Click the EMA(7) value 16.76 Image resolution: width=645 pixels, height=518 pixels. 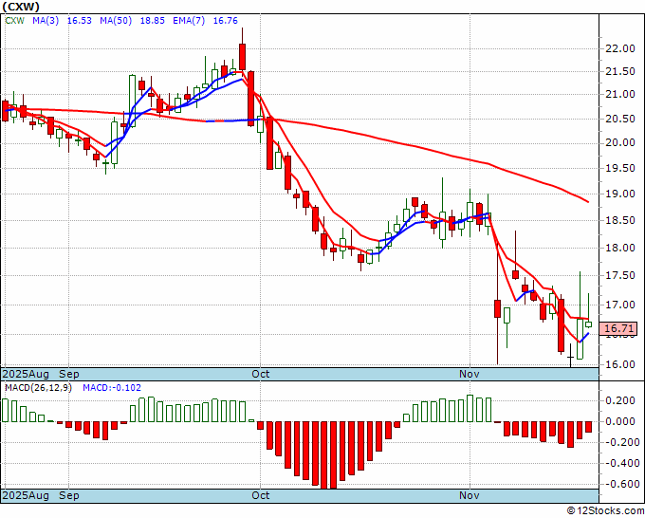[x=226, y=21]
